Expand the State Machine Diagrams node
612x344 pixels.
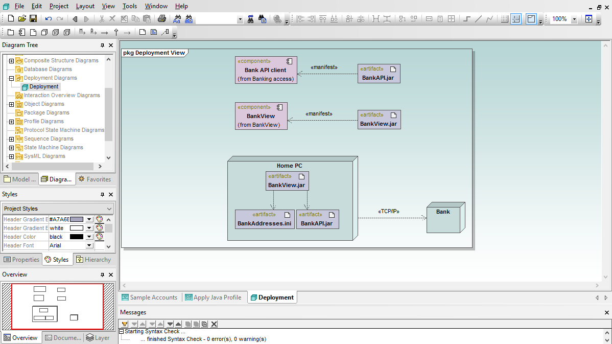click(x=11, y=148)
